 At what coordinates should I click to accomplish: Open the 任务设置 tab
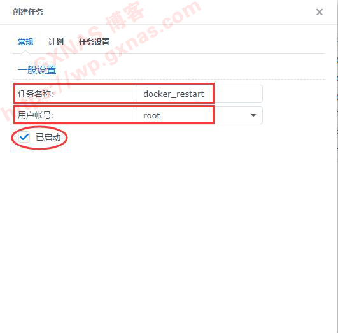click(x=94, y=42)
